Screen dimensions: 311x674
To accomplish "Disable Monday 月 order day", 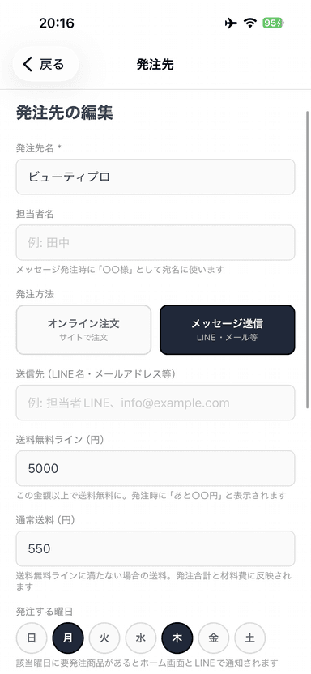I will pyautogui.click(x=68, y=638).
